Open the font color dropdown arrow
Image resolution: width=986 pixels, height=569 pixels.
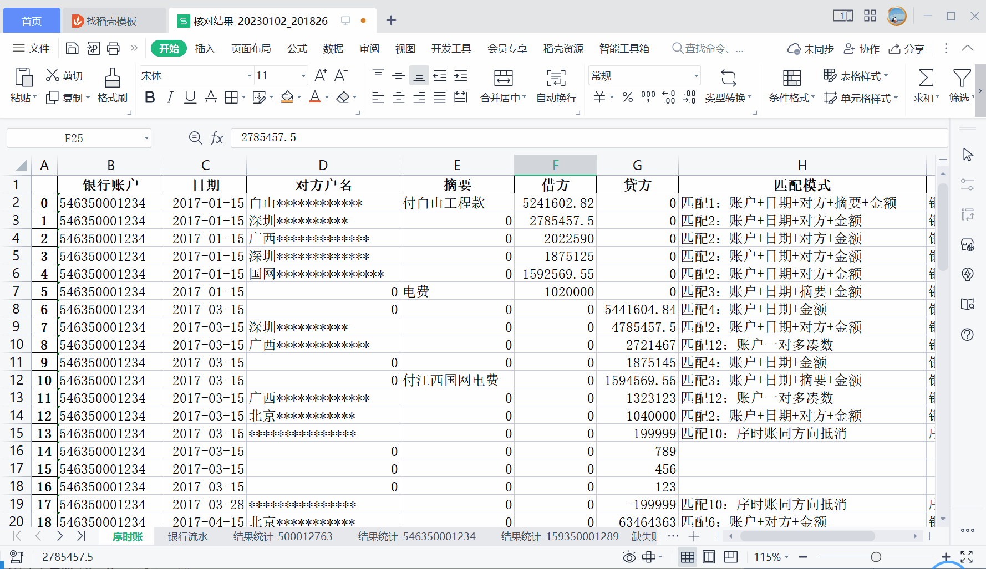[327, 98]
